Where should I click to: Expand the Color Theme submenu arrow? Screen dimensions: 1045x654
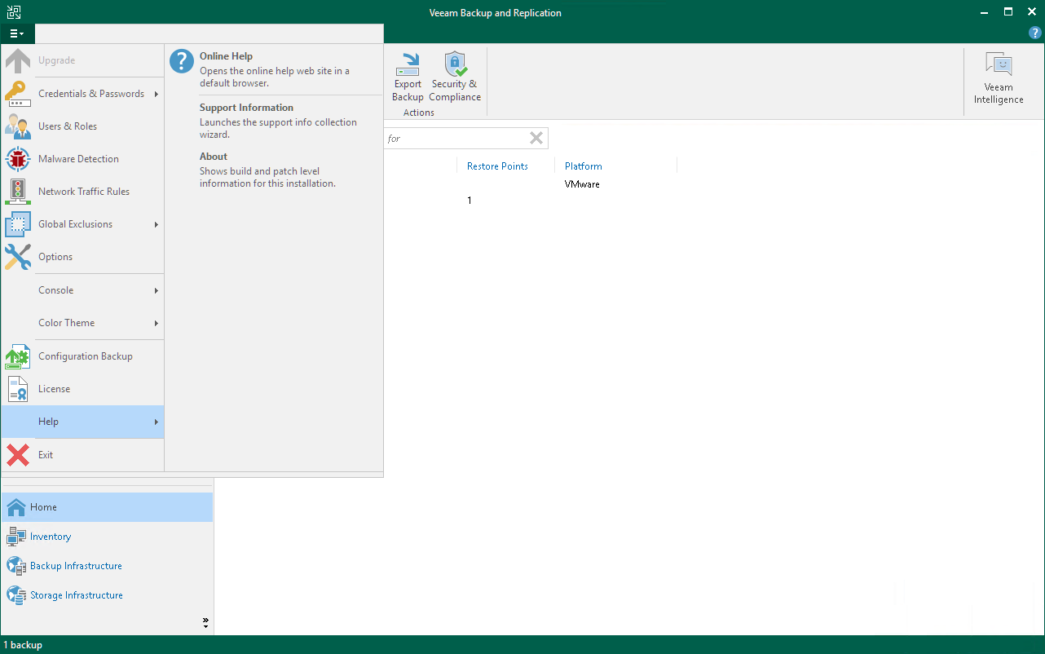point(156,323)
